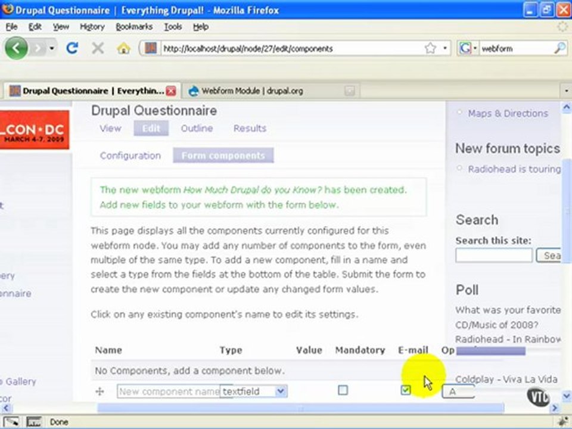This screenshot has width=572, height=429.
Task: Click the vertical page scrollbar thumb
Action: pos(566,212)
